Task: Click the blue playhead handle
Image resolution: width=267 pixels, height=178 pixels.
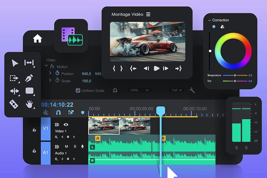Action: 160,110
